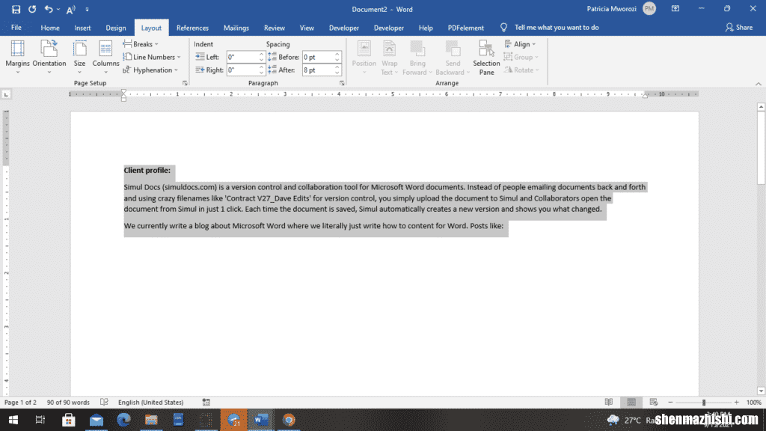Switch to the Review tab

point(275,28)
